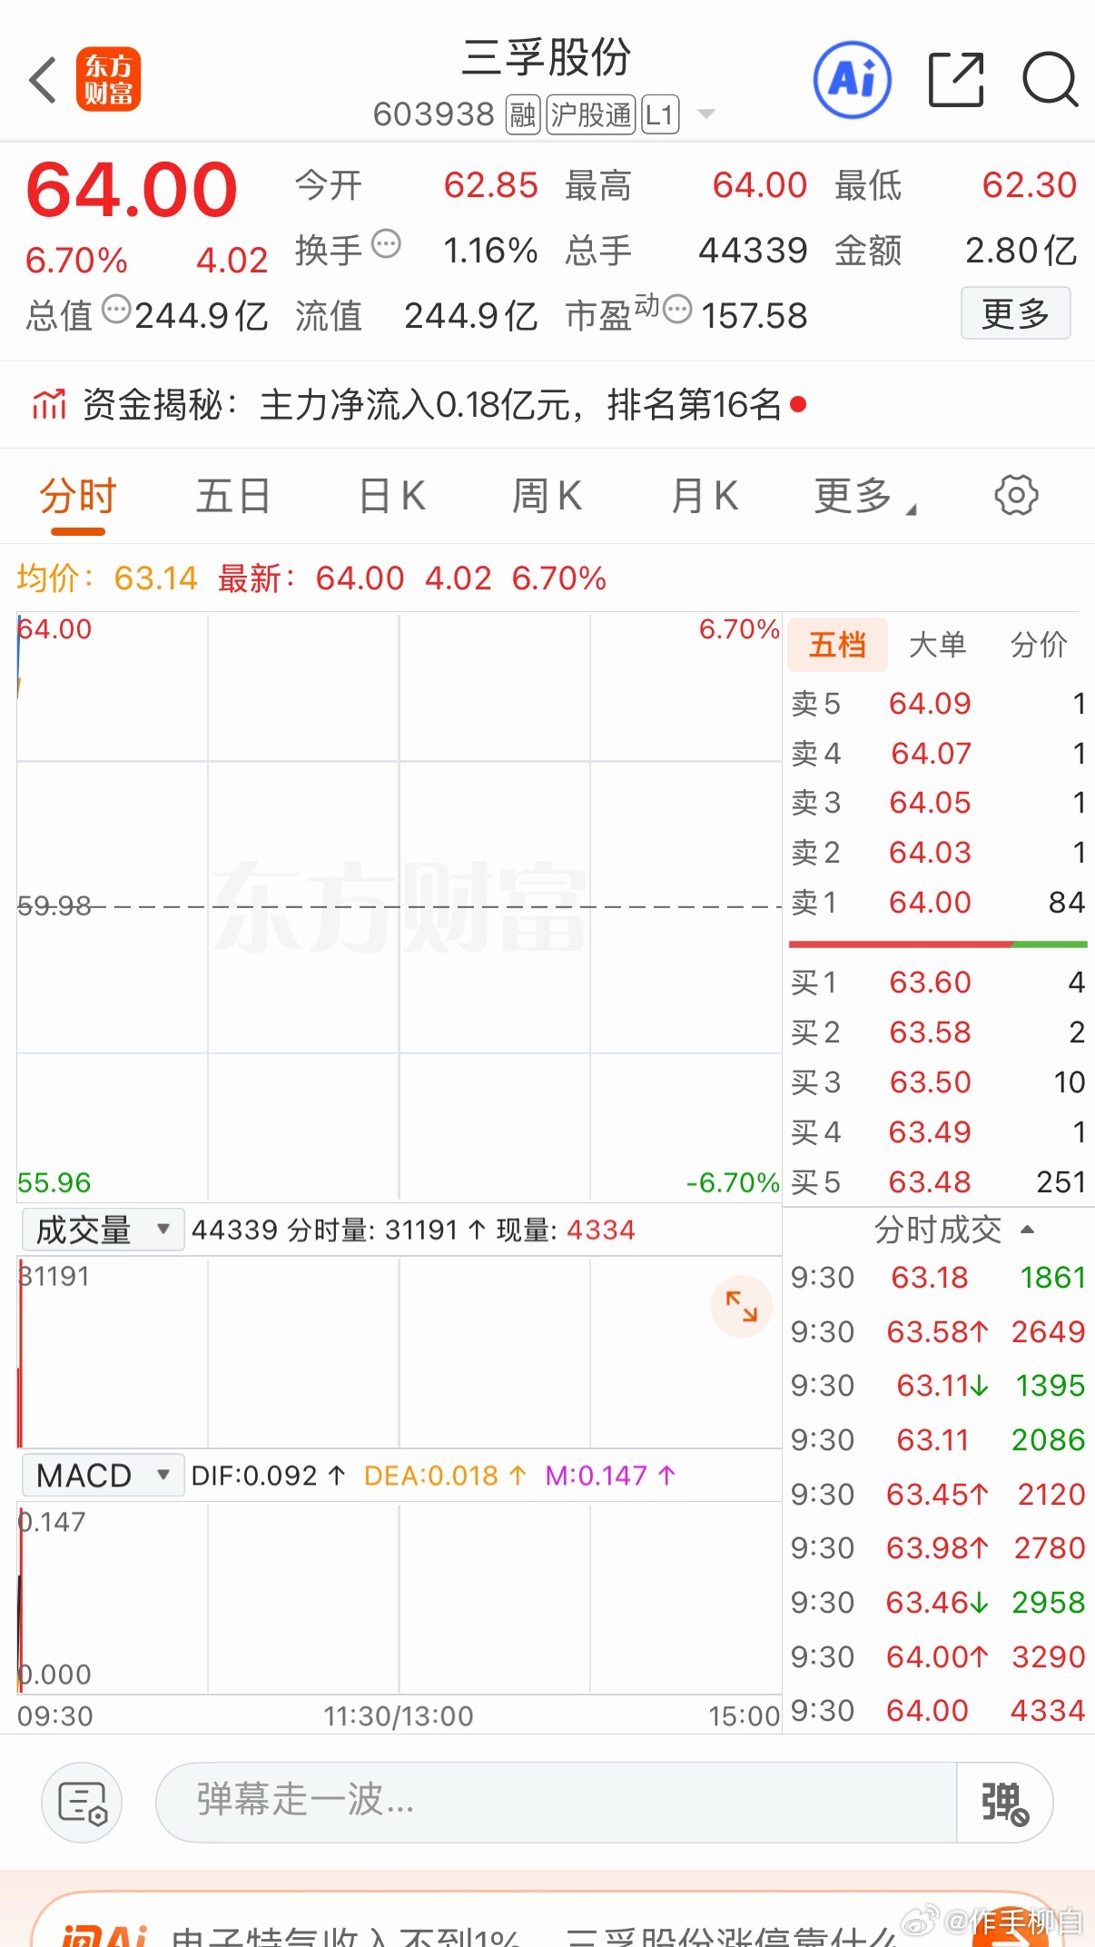
Task: Tap the 总手 44339 value
Action: click(x=753, y=251)
